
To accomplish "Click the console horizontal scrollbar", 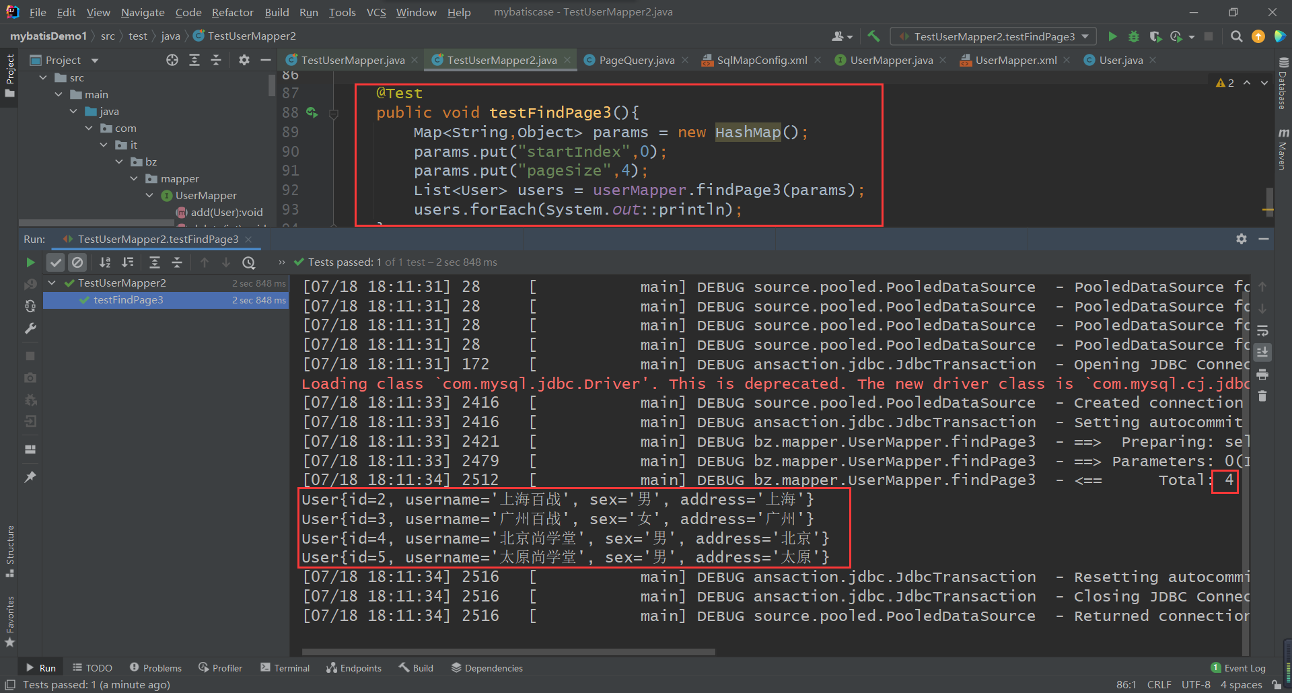I will tap(508, 651).
